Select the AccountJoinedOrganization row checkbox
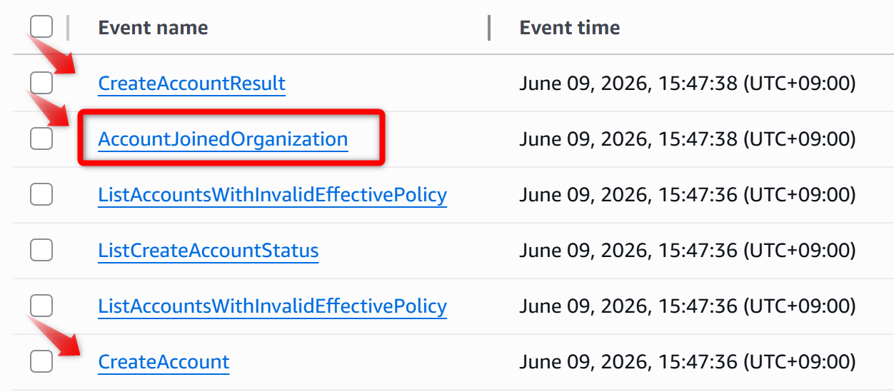894x392 pixels. coord(41,139)
